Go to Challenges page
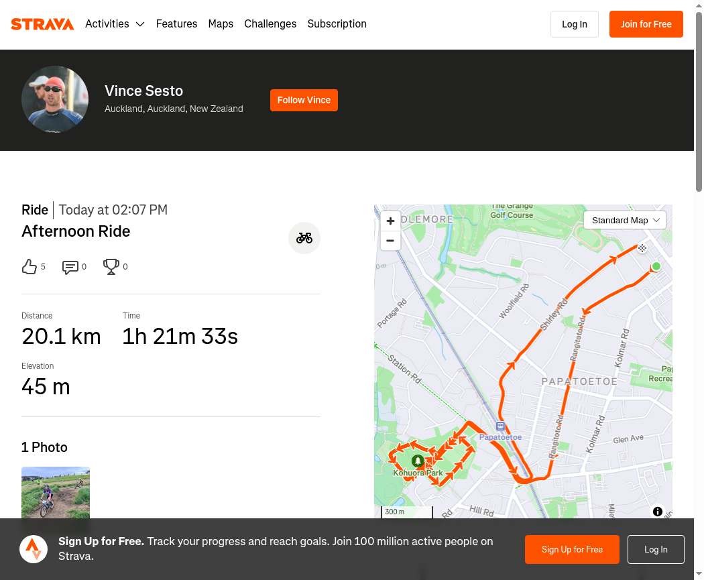This screenshot has width=704, height=580. point(270,23)
